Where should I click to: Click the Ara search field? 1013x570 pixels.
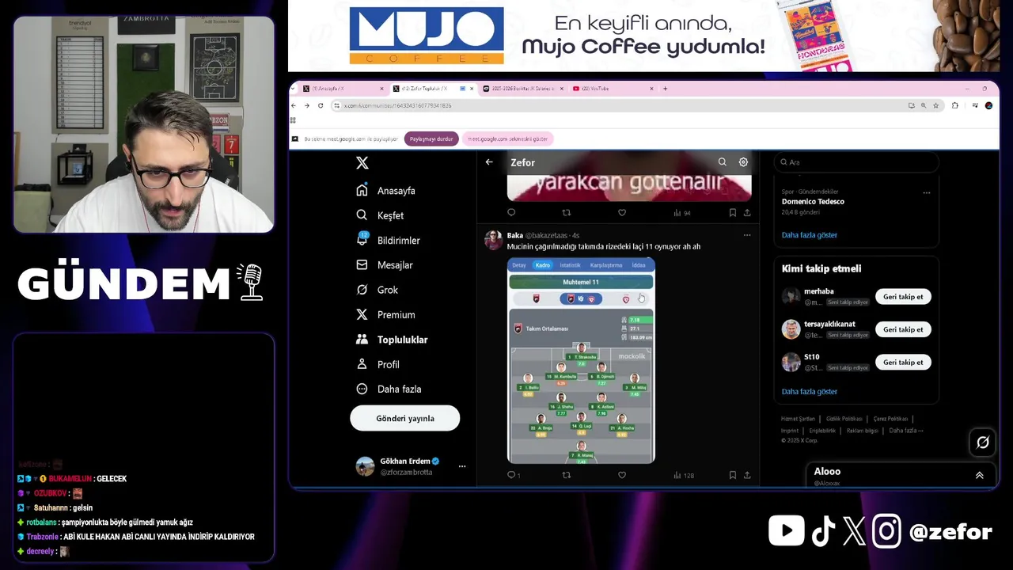(x=856, y=162)
